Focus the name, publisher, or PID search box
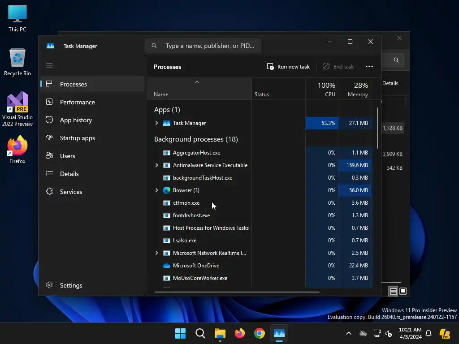The image size is (459, 344). [x=203, y=46]
